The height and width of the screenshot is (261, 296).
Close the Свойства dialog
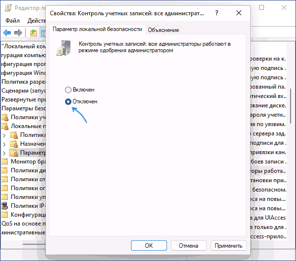[239, 13]
